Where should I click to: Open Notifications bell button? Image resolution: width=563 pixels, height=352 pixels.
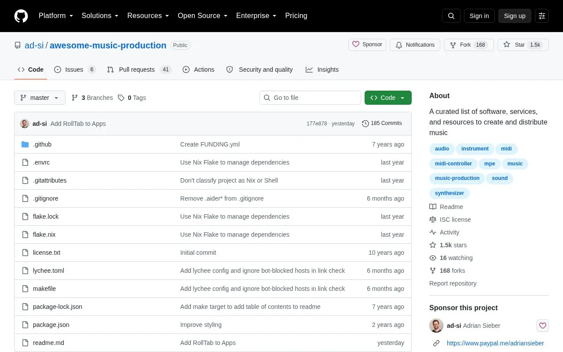[415, 45]
